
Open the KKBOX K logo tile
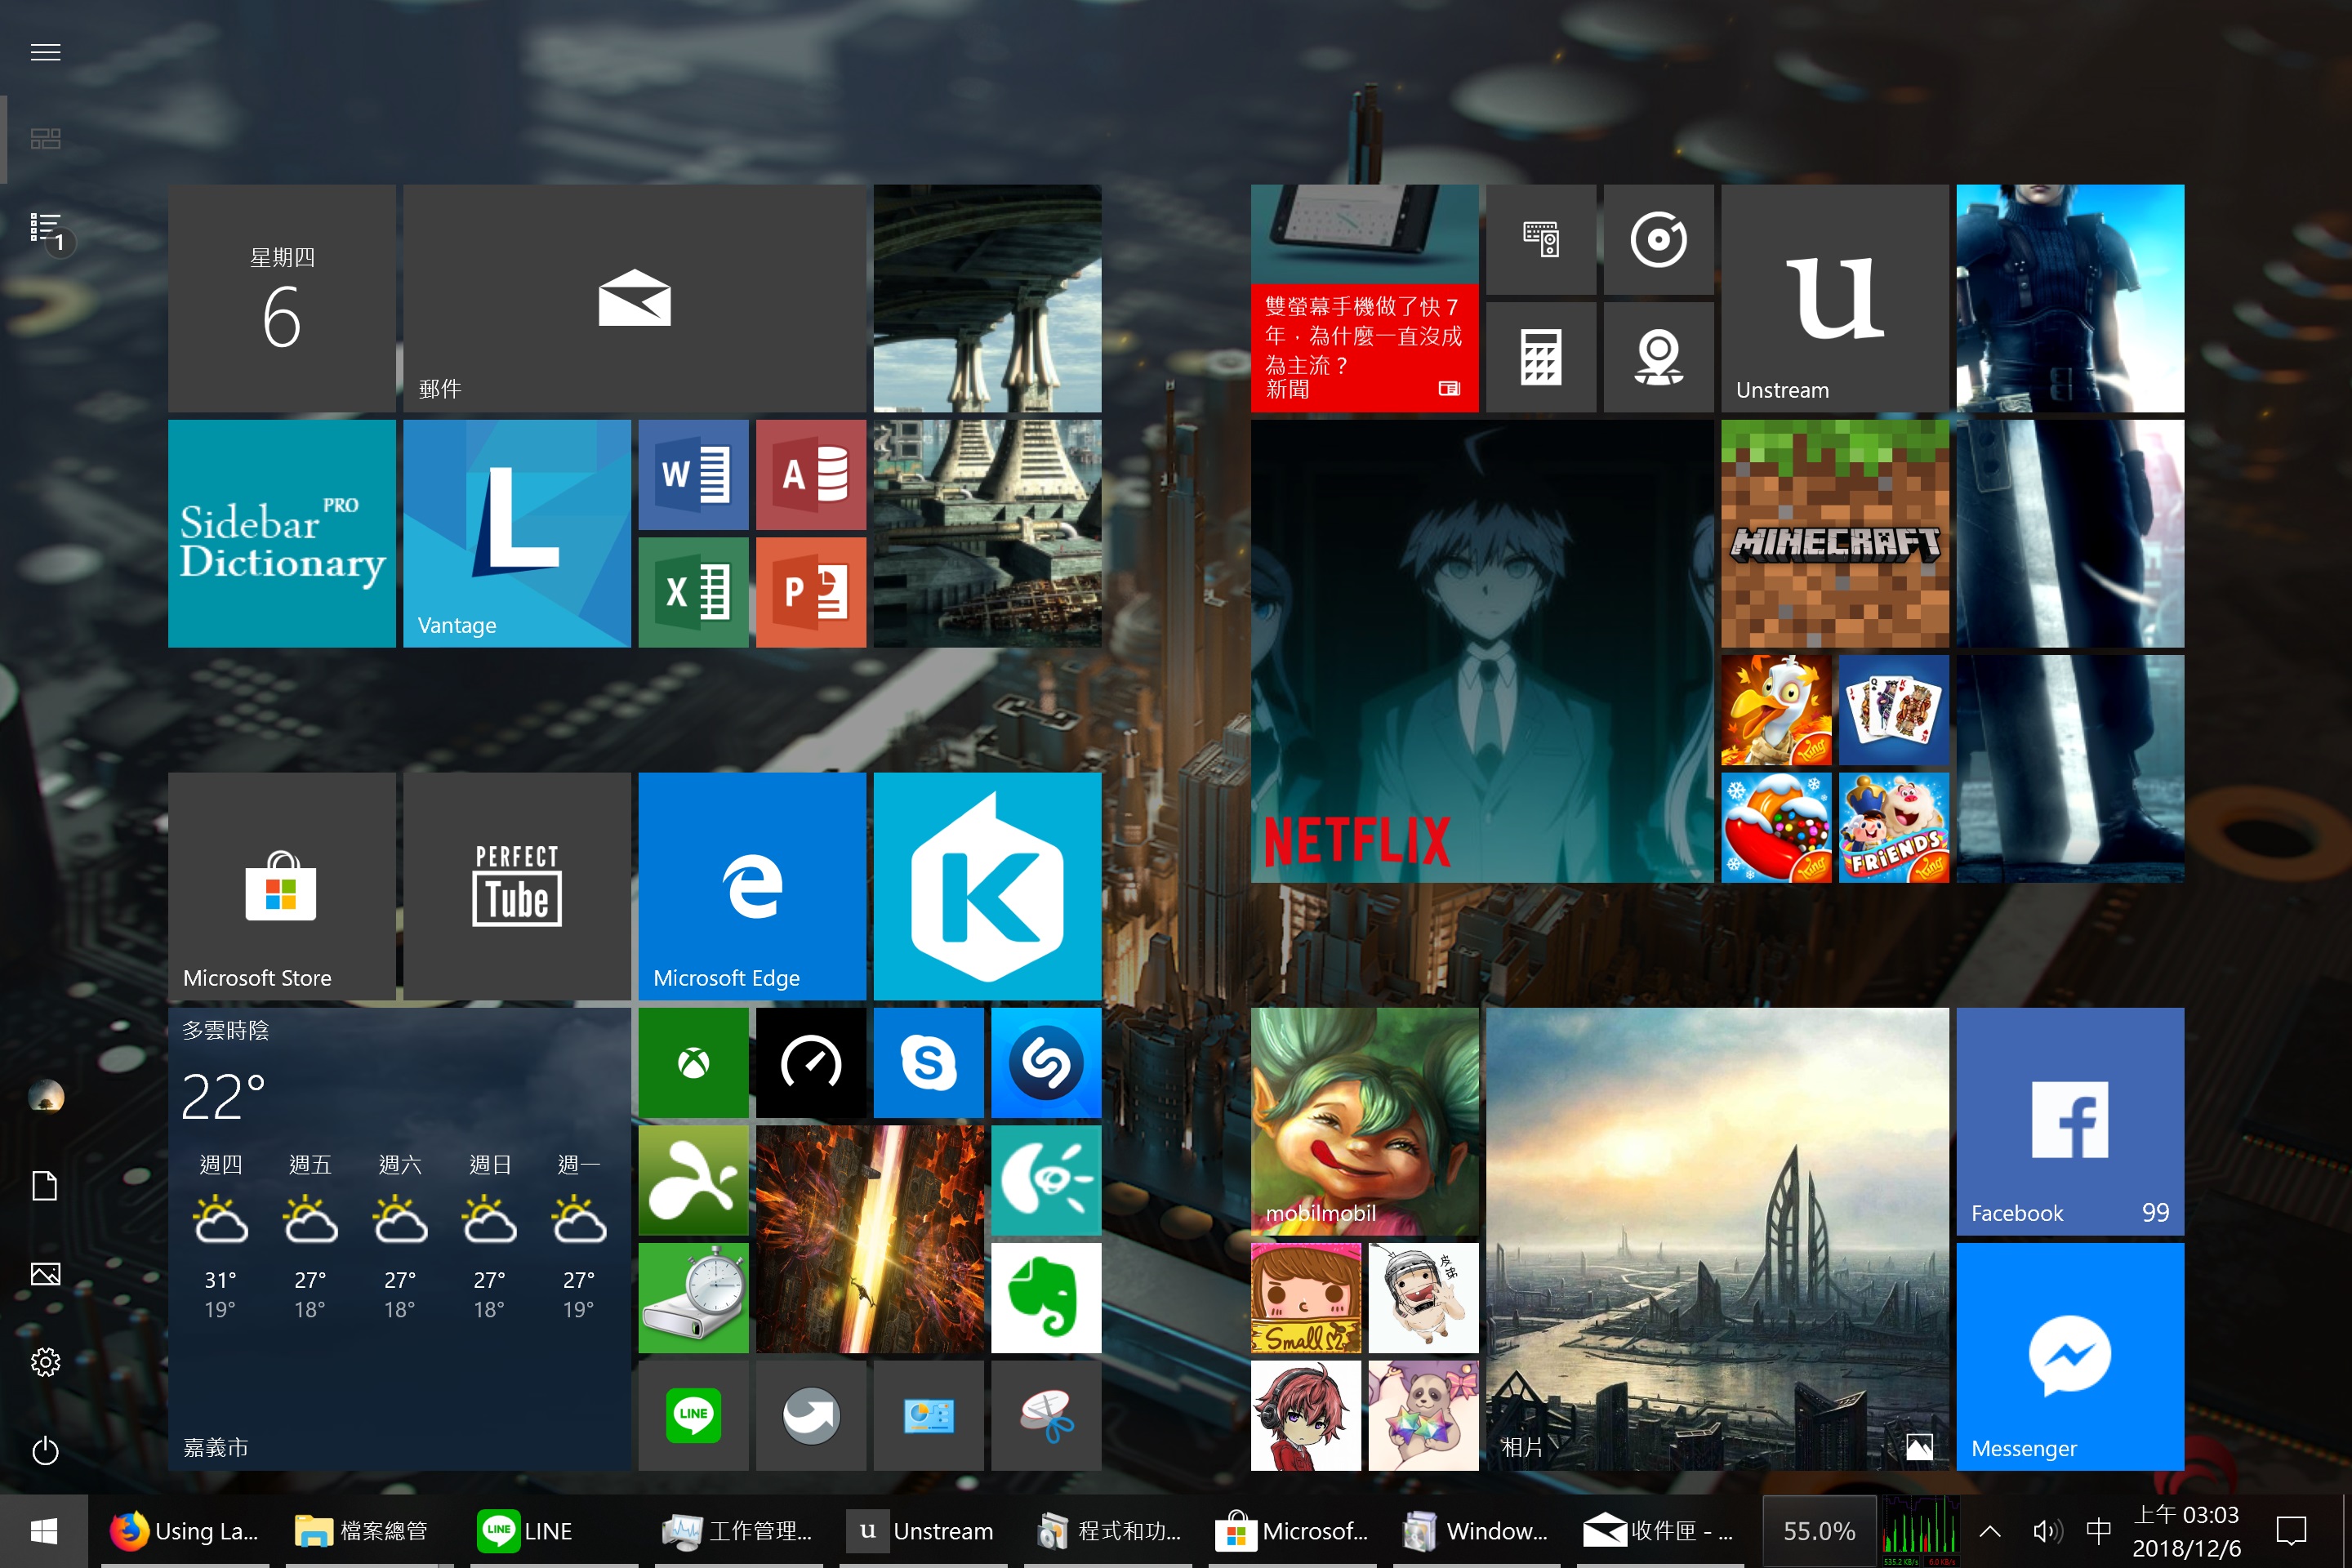(988, 887)
